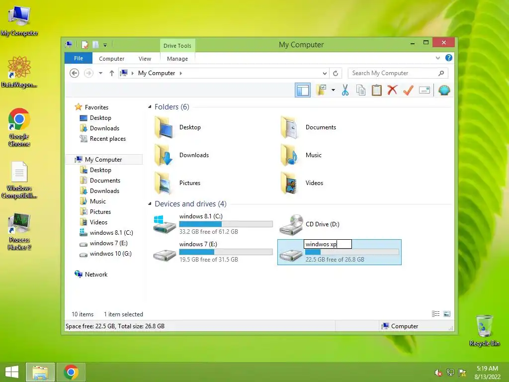Open the Customize Quick Access Toolbar dropdown
509x382 pixels.
pyautogui.click(x=105, y=45)
